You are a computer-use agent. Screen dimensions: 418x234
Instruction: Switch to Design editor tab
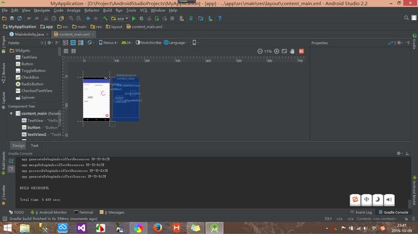(19, 146)
